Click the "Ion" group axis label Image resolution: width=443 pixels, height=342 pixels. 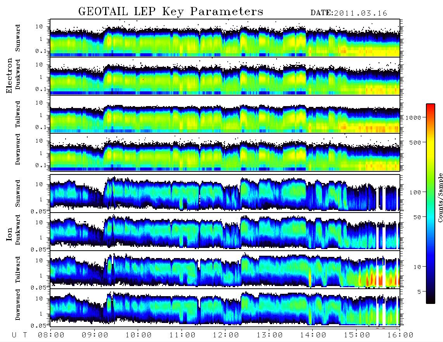tap(9, 234)
